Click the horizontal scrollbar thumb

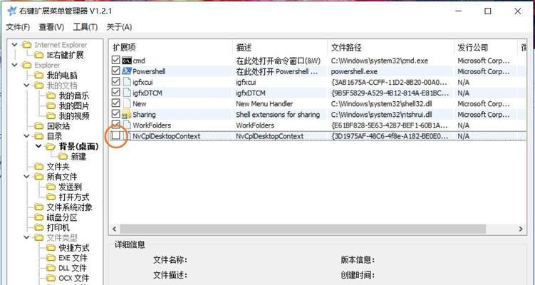(303, 229)
